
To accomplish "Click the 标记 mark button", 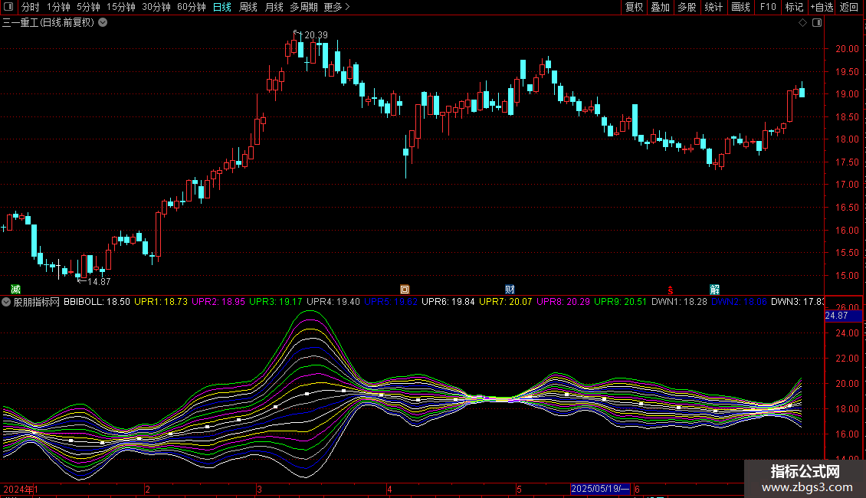I will (794, 7).
